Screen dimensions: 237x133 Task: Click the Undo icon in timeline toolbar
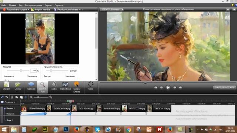[2, 97]
